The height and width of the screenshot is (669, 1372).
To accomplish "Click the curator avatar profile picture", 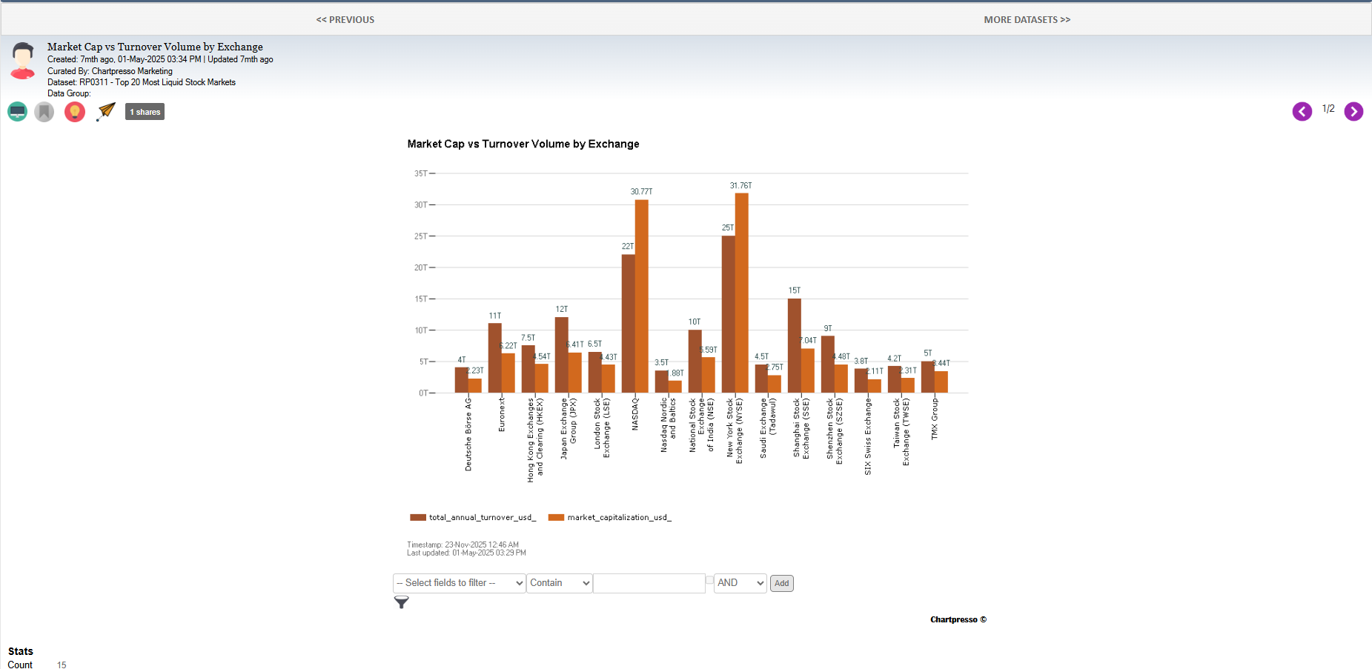I will click(23, 61).
